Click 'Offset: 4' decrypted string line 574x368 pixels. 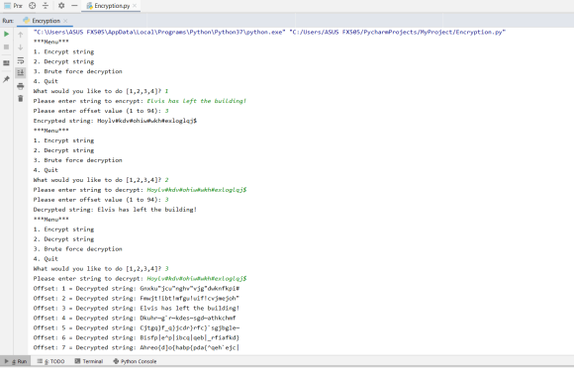pos(135,319)
